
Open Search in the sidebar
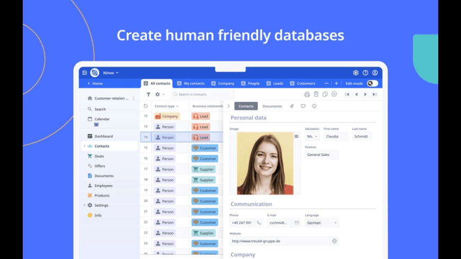click(100, 109)
